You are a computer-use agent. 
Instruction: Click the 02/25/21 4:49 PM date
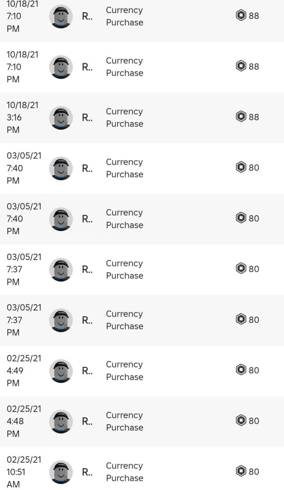pyautogui.click(x=24, y=371)
